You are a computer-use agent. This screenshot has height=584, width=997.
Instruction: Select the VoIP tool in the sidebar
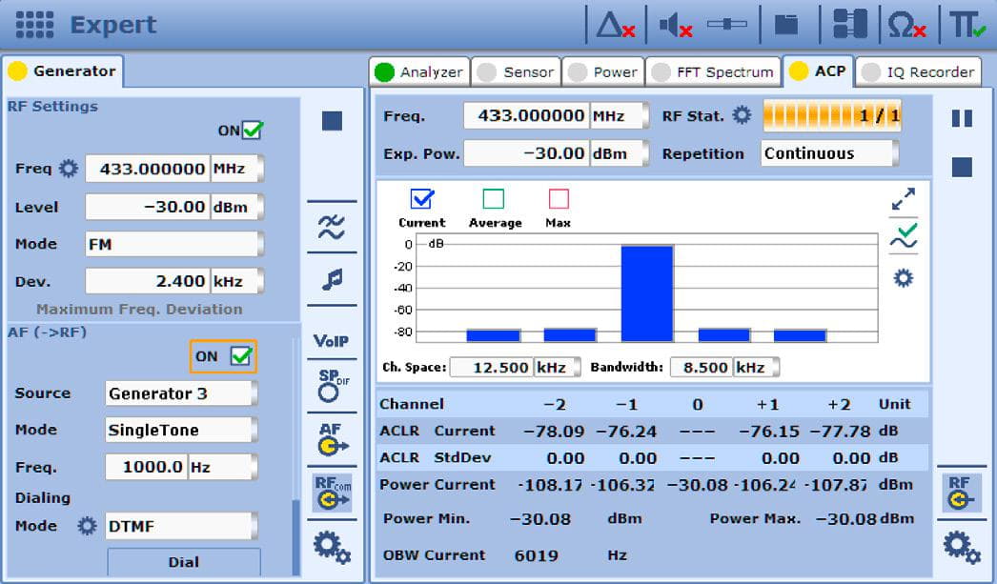click(x=331, y=340)
